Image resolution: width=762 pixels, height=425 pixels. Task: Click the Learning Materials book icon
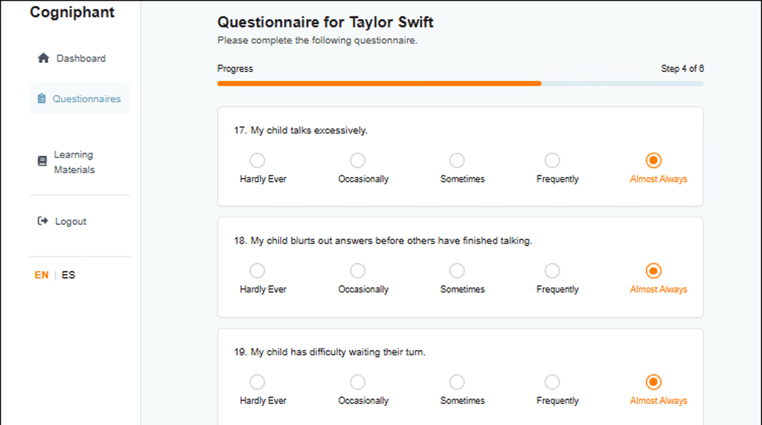42,161
